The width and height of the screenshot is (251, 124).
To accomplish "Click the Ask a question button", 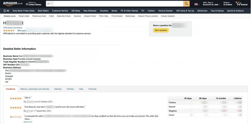I will pos(161,30).
